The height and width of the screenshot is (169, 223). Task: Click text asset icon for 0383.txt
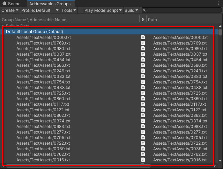(x=143, y=76)
